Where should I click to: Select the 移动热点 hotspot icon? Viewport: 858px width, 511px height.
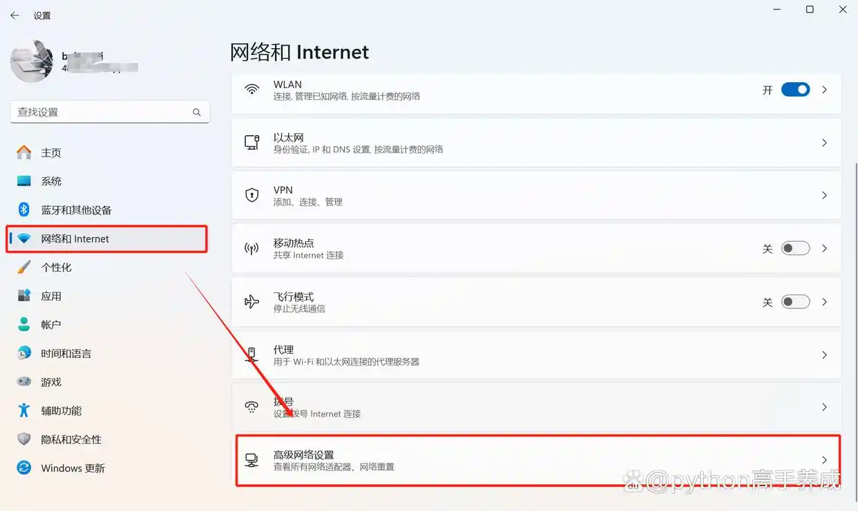[251, 248]
